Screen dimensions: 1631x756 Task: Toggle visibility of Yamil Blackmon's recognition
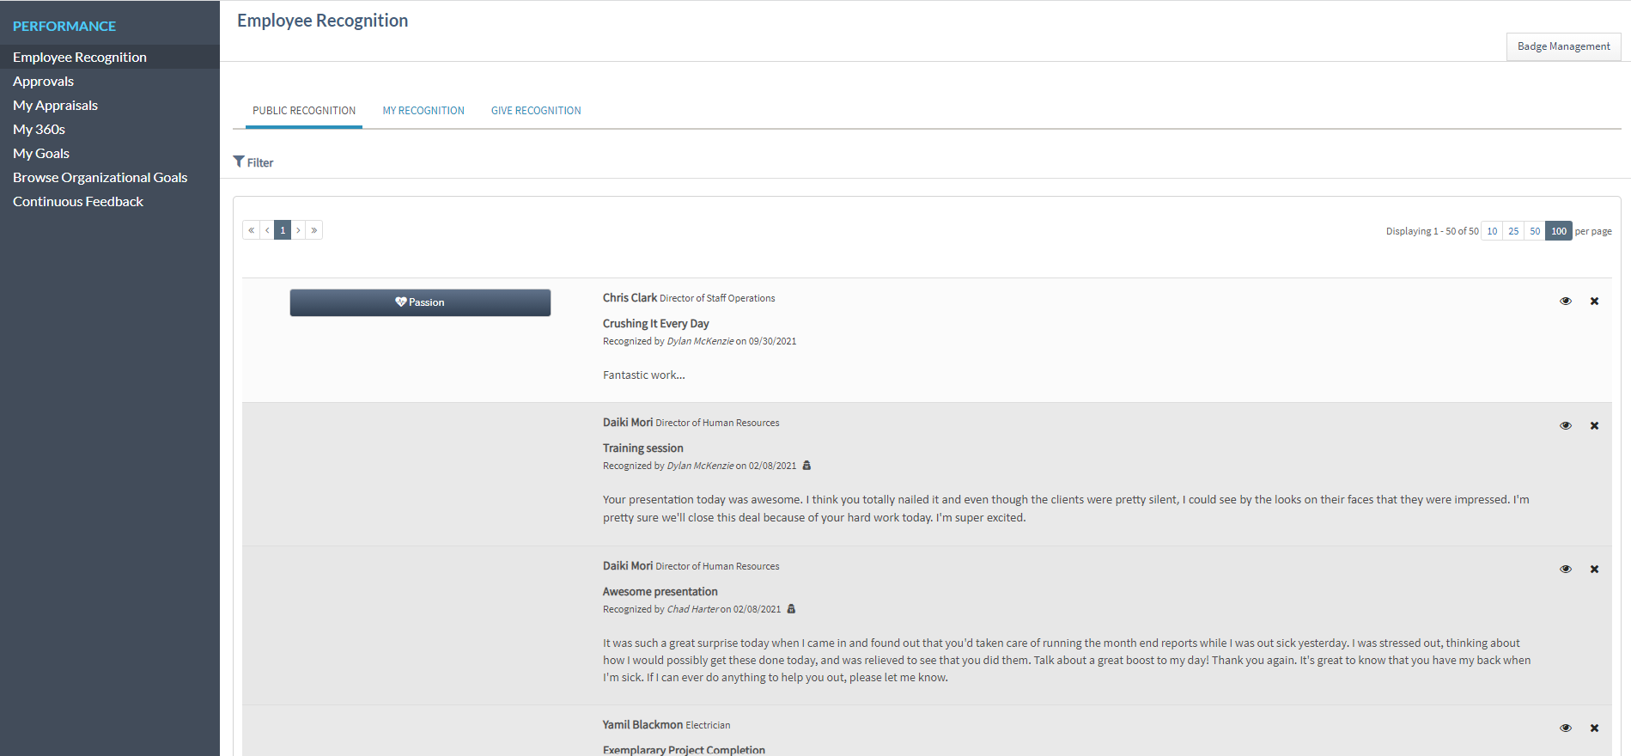tap(1566, 729)
